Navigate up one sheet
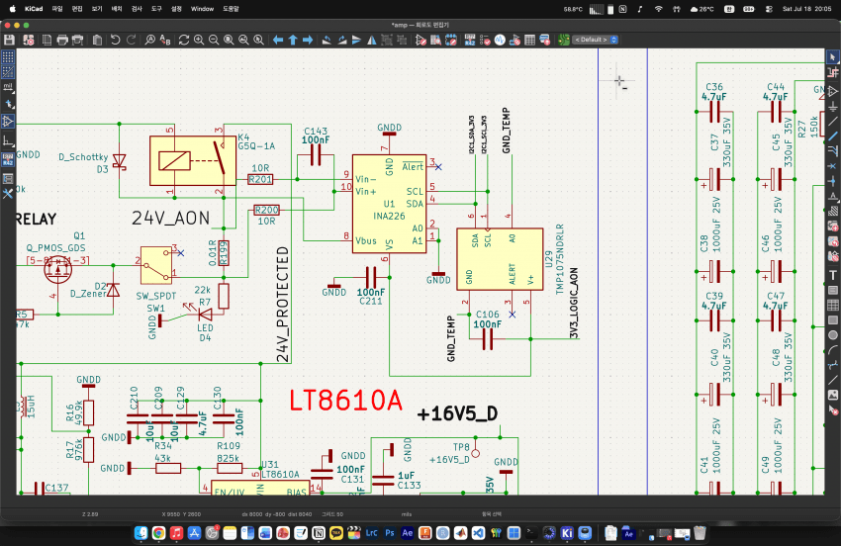 coord(293,40)
